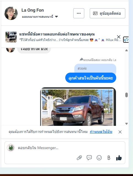The image size is (133, 176).
Task: Focus the ตอบกลับใน Messenger input field
Action: point(65,148)
